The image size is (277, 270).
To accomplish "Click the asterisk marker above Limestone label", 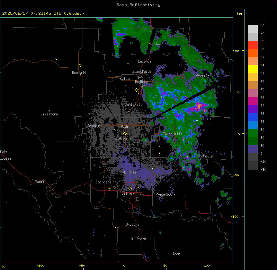I will tap(49, 111).
